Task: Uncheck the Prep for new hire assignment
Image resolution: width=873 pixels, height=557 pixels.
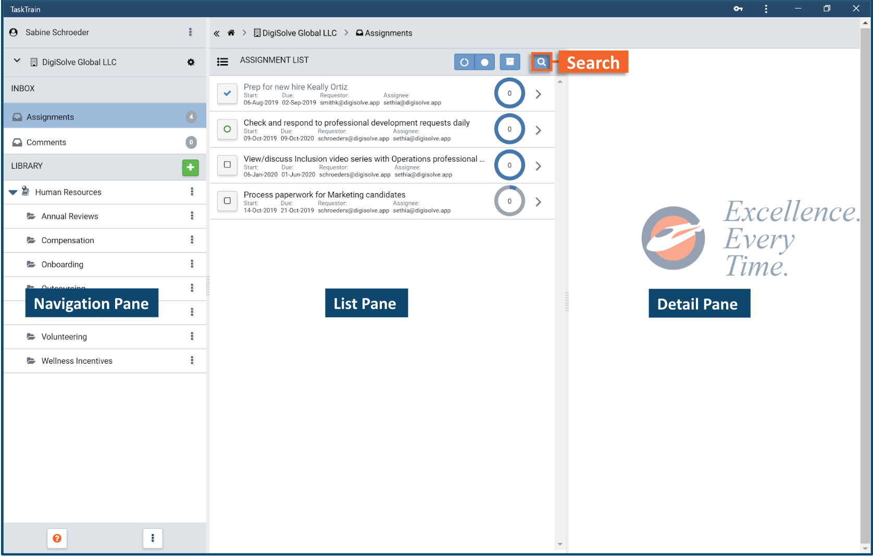Action: pos(227,93)
